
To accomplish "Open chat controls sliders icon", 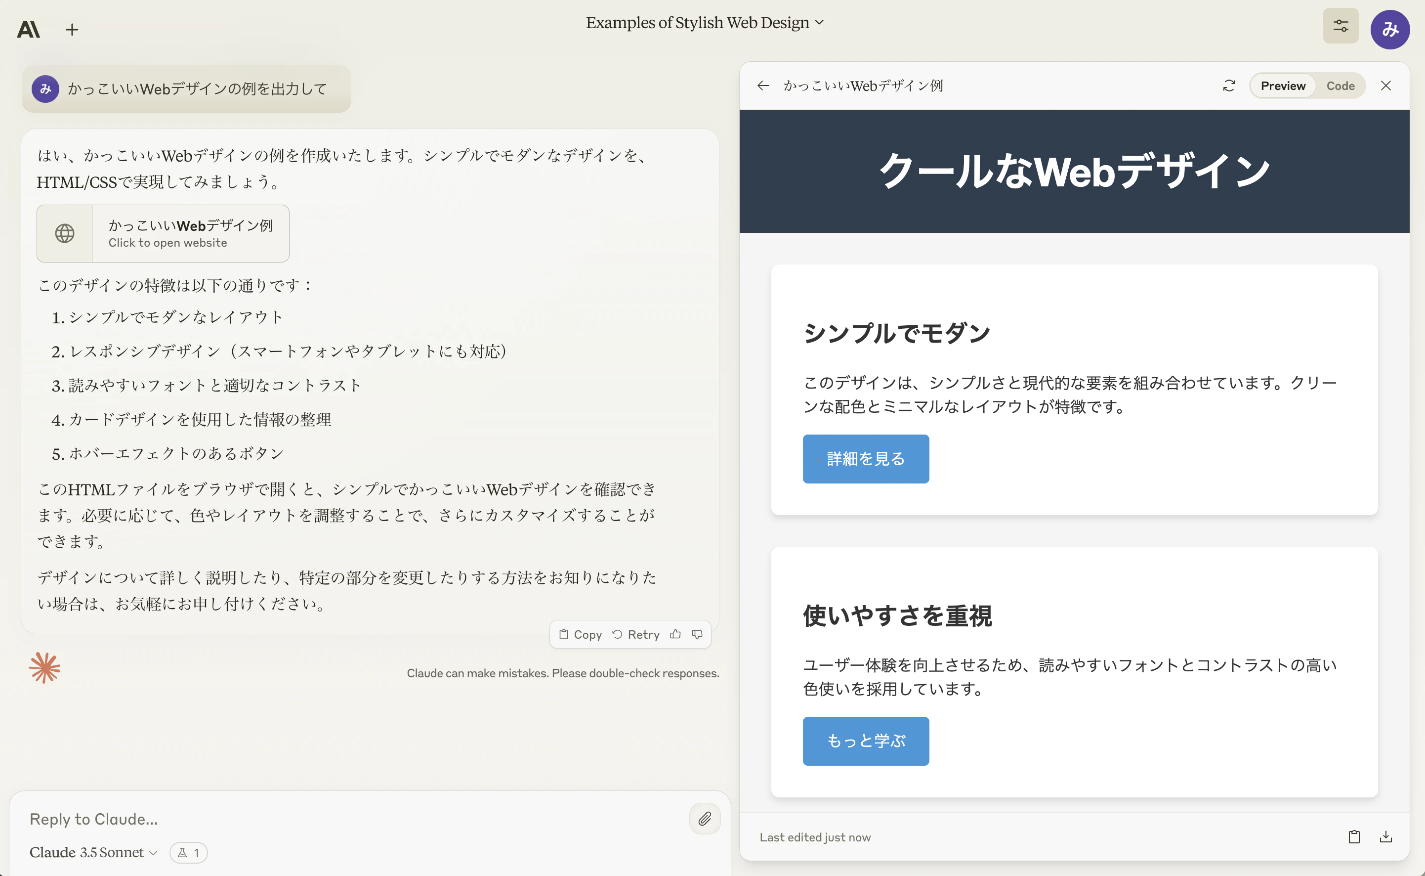I will [x=1341, y=26].
